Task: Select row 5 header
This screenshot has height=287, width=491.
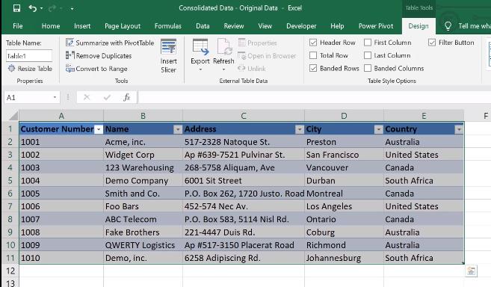Action: coord(10,180)
